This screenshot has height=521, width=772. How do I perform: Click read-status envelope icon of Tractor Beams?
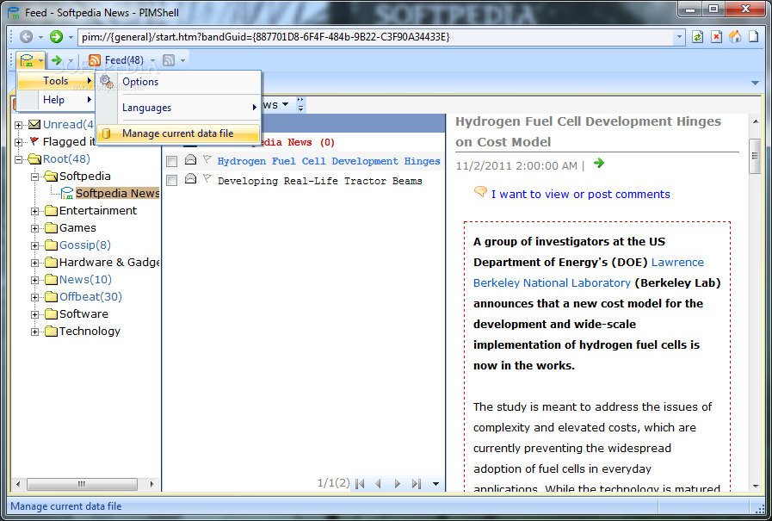(x=190, y=179)
